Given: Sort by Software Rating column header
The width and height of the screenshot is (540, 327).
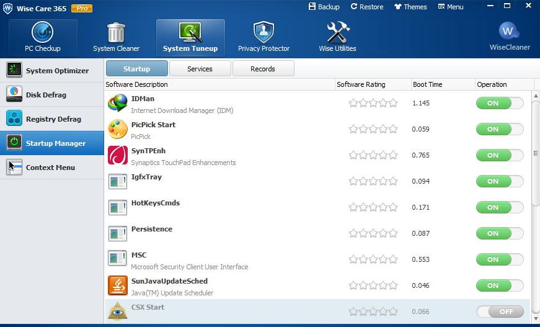Looking at the screenshot, I should click(x=373, y=84).
